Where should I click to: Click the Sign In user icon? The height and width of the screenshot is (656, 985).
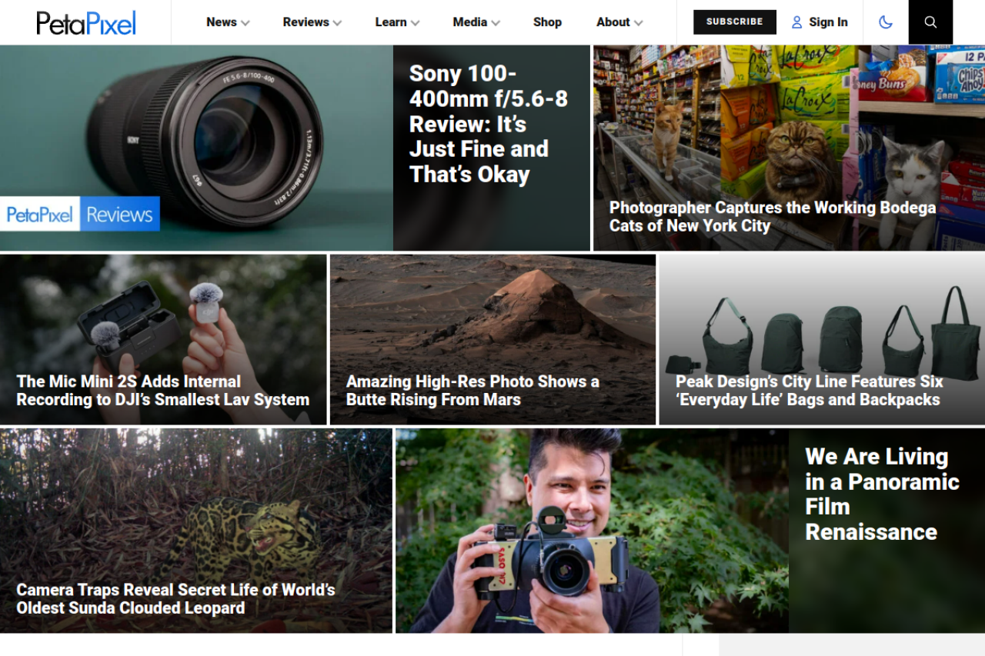click(x=796, y=22)
